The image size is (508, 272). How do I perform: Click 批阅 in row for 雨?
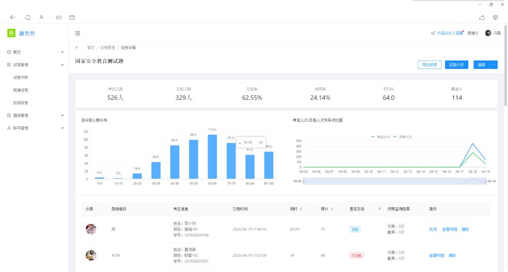click(x=433, y=229)
